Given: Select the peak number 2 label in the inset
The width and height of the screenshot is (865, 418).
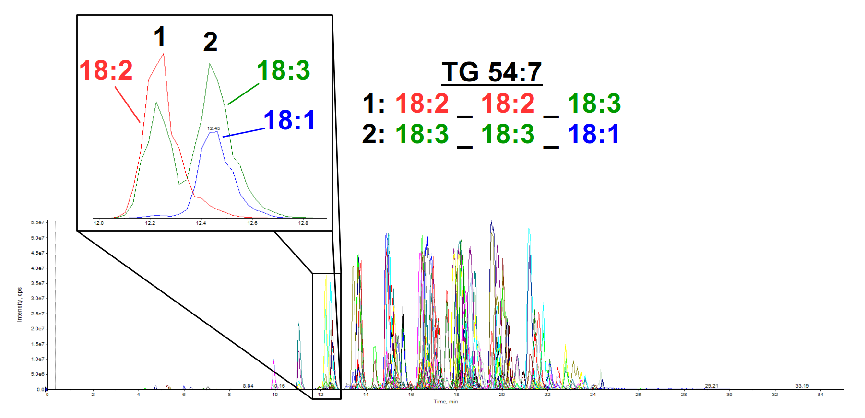Looking at the screenshot, I should tap(210, 42).
